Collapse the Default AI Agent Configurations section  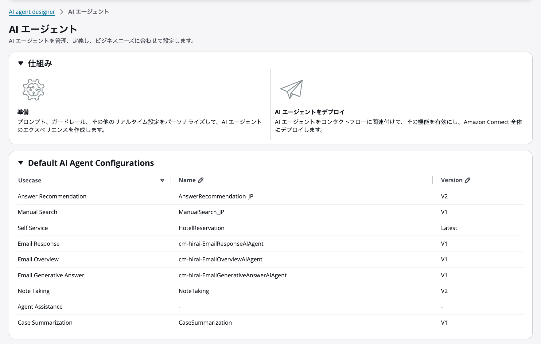pyautogui.click(x=21, y=163)
